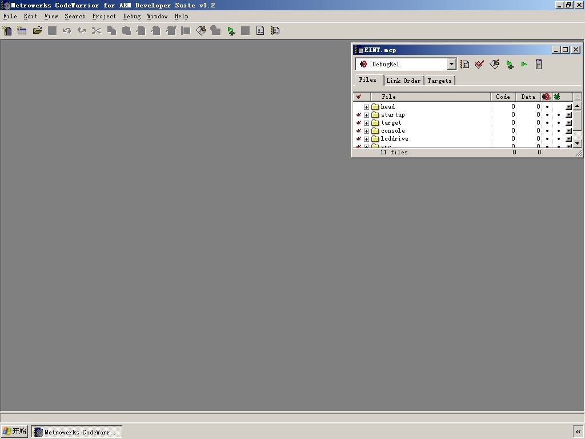
Task: Click Synchronize Modification Dates red checkmark icon
Action: click(479, 64)
